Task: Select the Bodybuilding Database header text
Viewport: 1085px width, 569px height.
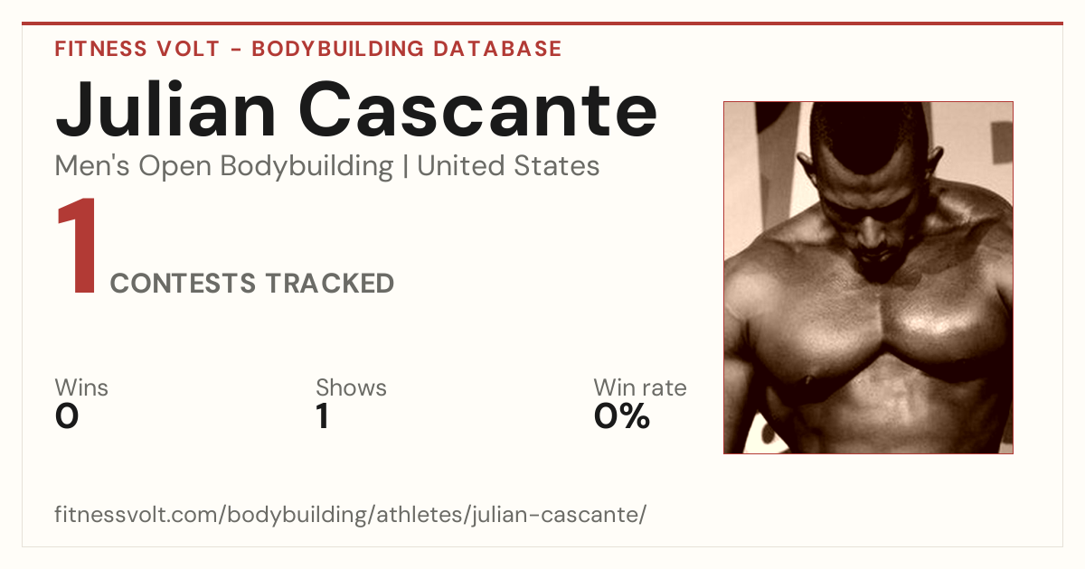Action: 407,49
